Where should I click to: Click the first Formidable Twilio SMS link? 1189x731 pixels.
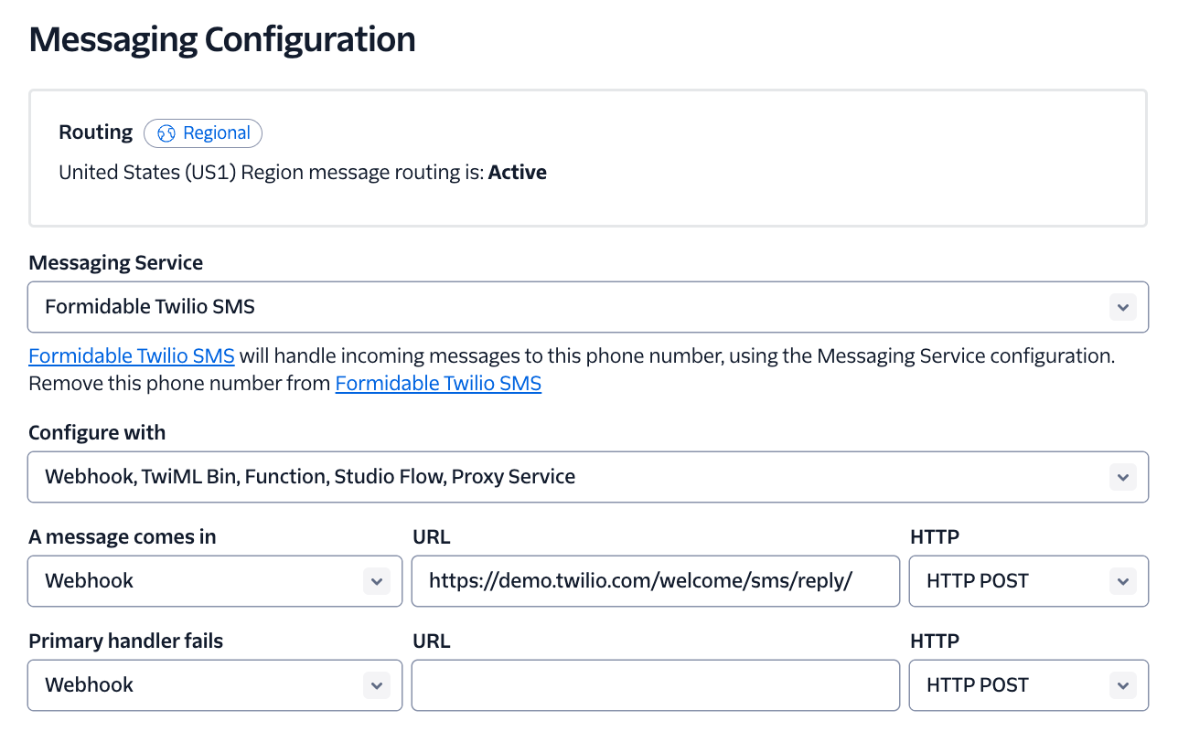[x=131, y=355]
